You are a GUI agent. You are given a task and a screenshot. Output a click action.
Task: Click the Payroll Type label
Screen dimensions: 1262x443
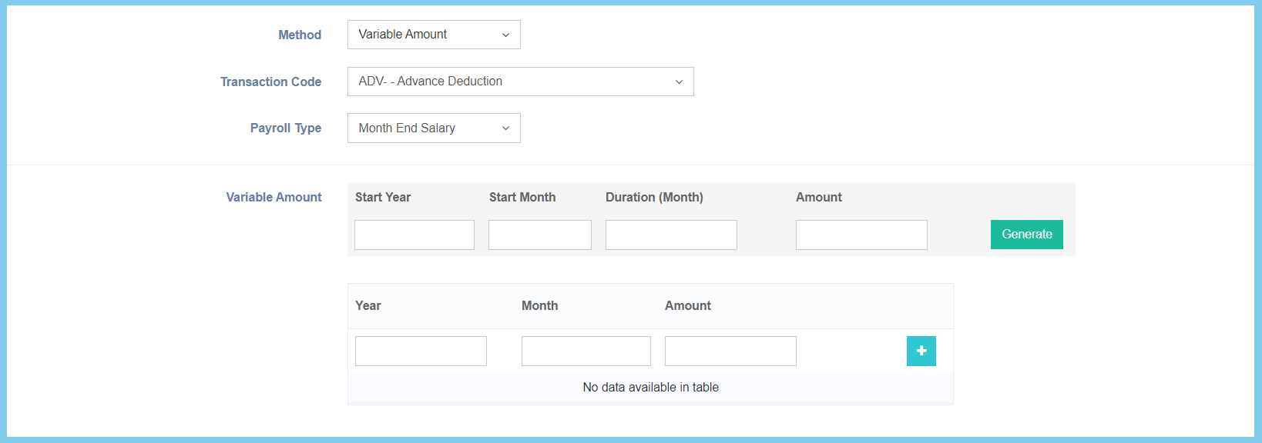pyautogui.click(x=285, y=128)
